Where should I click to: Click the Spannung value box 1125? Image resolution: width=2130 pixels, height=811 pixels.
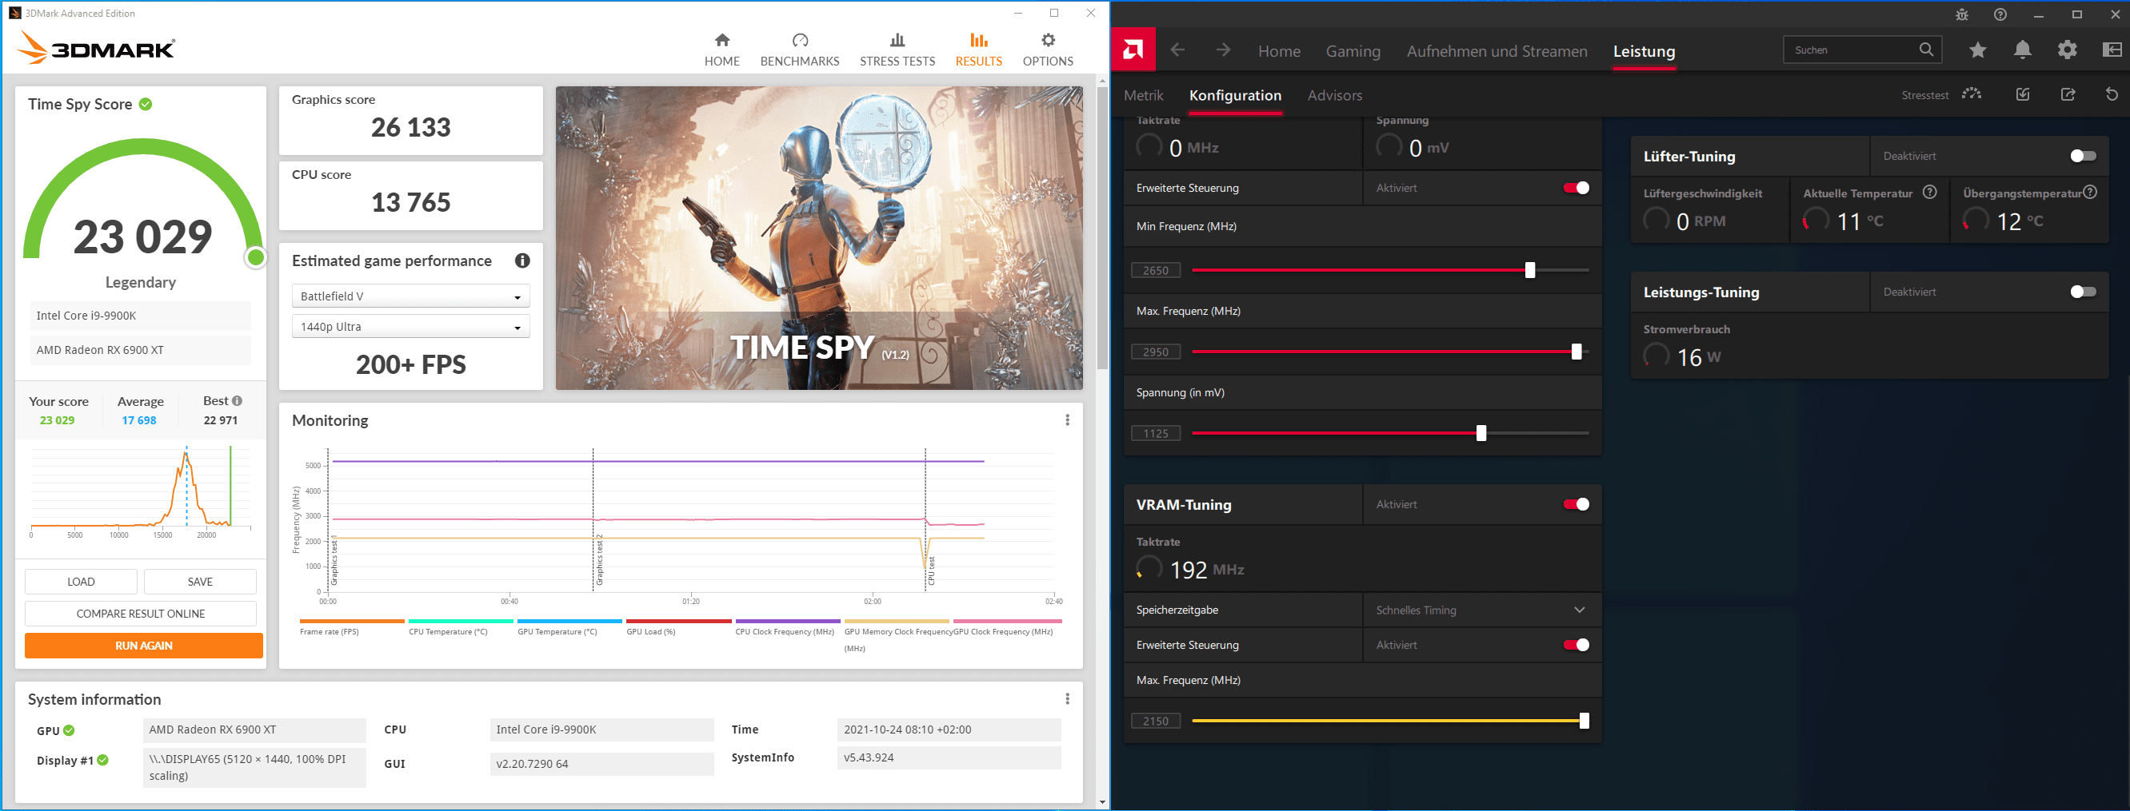coord(1156,434)
